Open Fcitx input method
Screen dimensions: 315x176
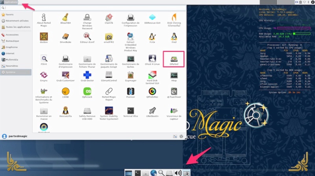(152, 38)
